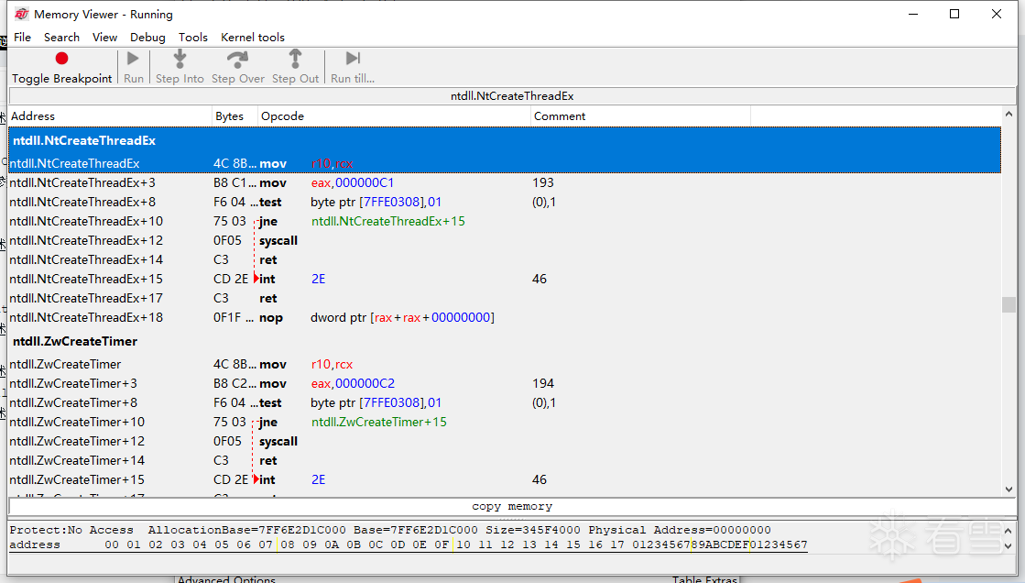Screen dimensions: 1025x583
Task: Maximize the Memory Viewer window
Action: [954, 14]
